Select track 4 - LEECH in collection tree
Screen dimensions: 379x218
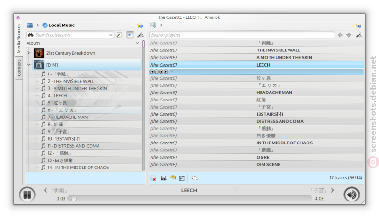57,95
